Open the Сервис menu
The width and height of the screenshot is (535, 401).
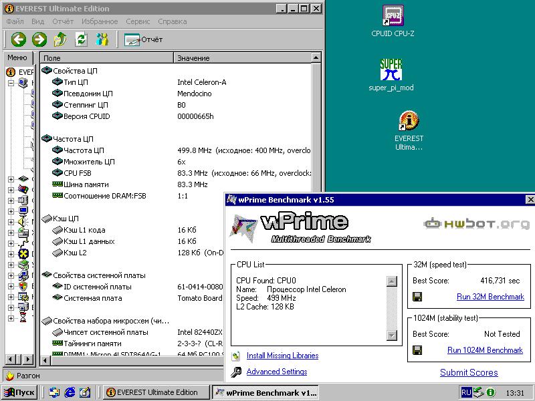(x=138, y=21)
